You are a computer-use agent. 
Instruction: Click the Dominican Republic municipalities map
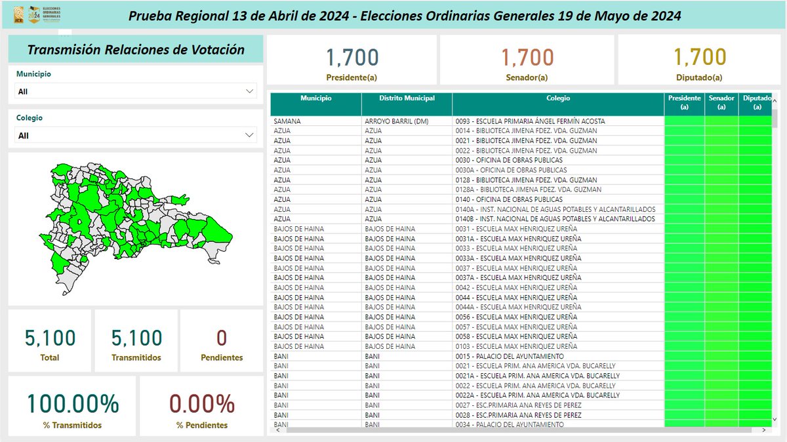click(136, 228)
